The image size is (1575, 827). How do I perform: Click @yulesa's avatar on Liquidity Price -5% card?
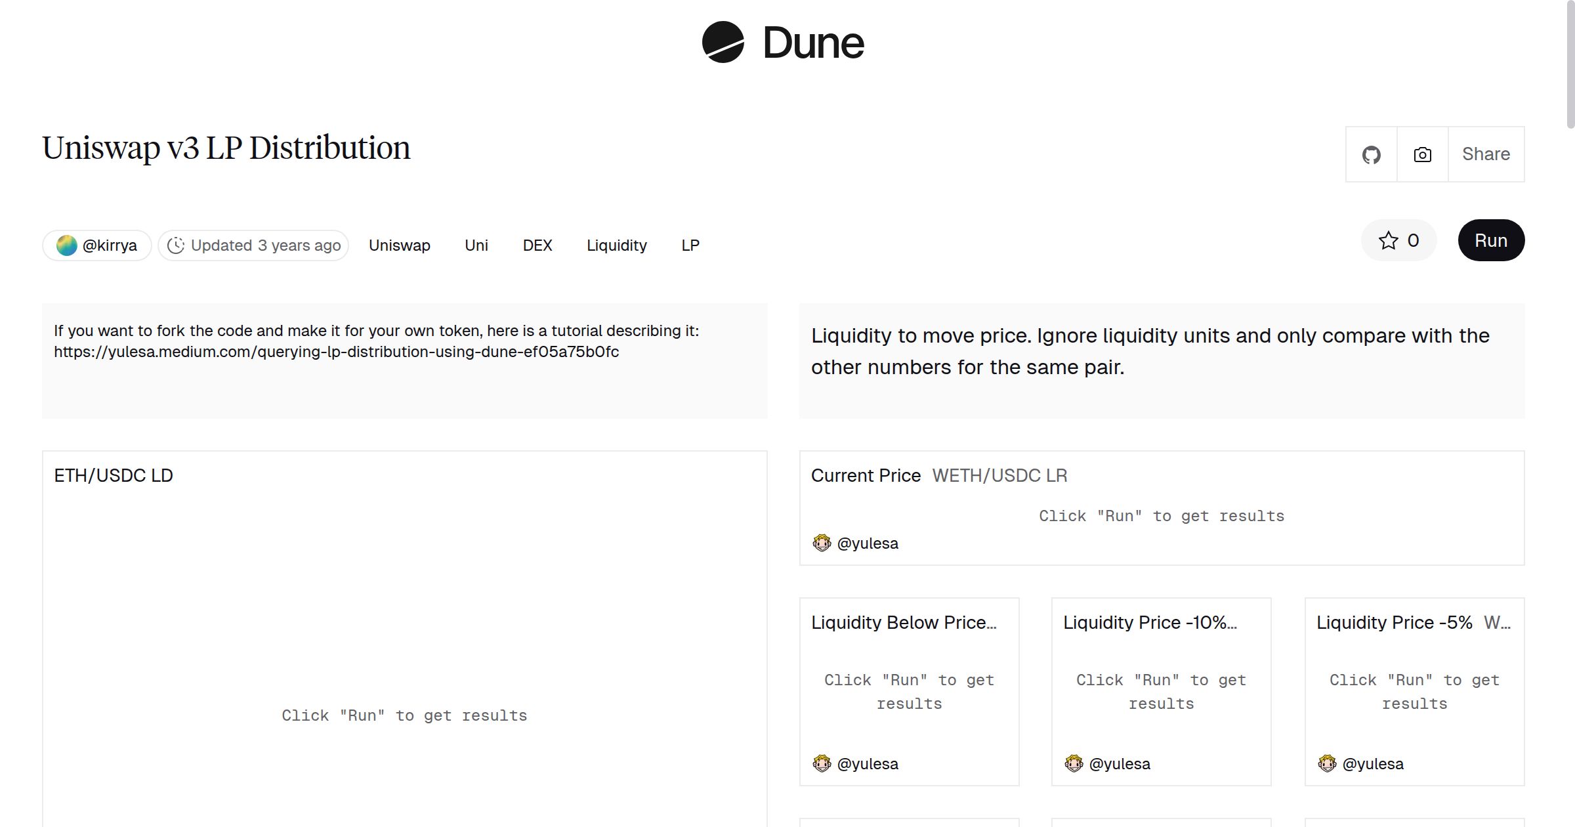coord(1327,763)
